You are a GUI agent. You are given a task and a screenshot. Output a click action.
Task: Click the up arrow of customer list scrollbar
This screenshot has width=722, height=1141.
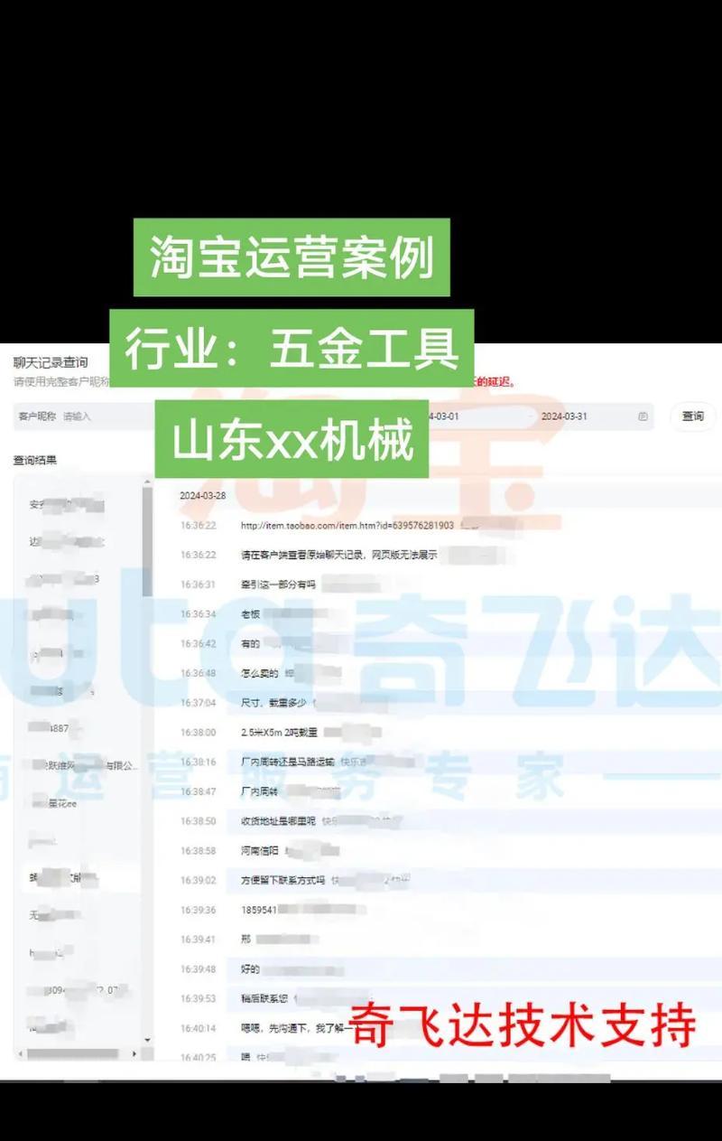pyautogui.click(x=148, y=482)
